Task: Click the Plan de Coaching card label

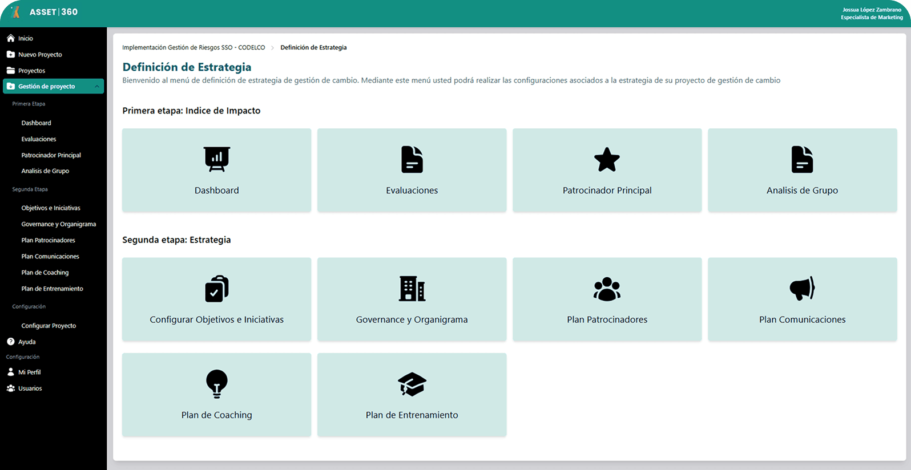Action: click(x=217, y=415)
